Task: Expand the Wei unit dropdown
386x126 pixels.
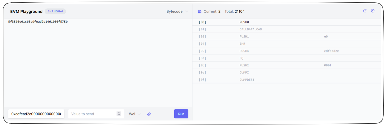Action: tap(134, 114)
